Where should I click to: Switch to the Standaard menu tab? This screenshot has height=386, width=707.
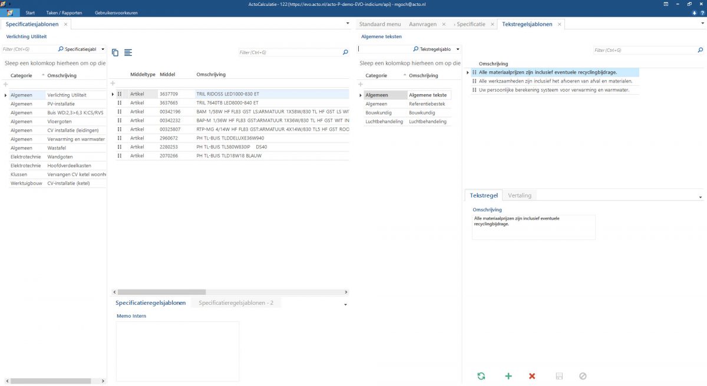[x=380, y=24]
